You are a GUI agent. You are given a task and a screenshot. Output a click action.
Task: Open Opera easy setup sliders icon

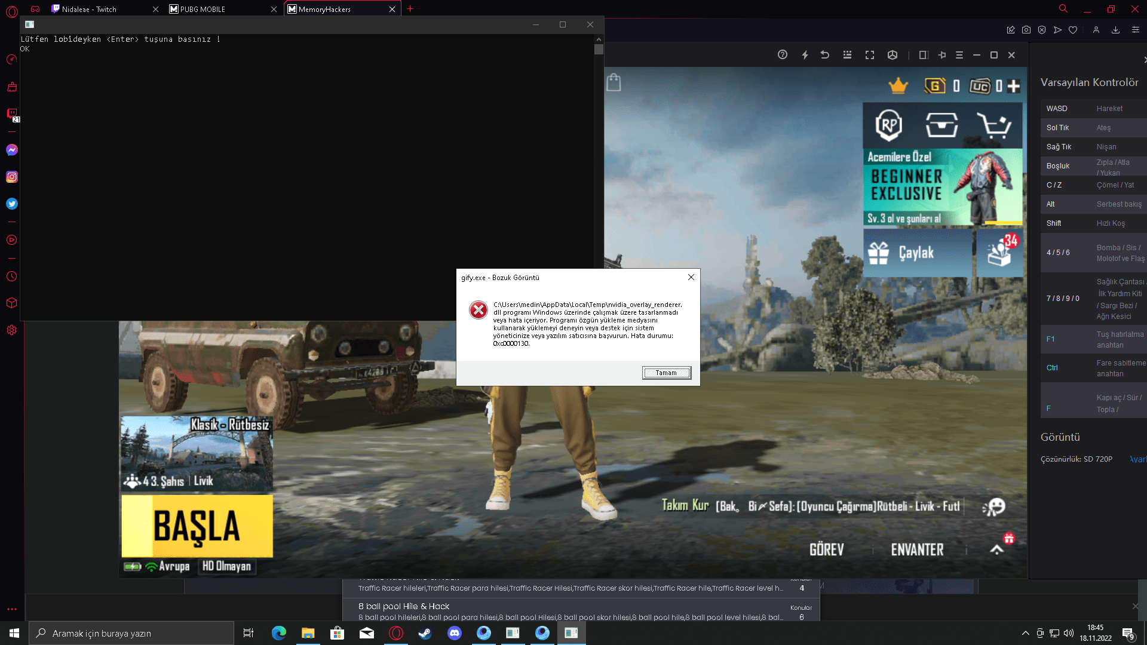[1136, 30]
